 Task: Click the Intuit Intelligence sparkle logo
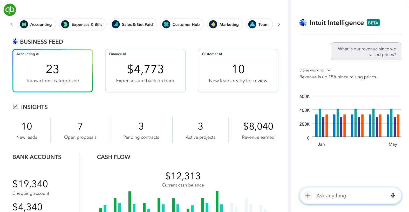click(x=303, y=23)
